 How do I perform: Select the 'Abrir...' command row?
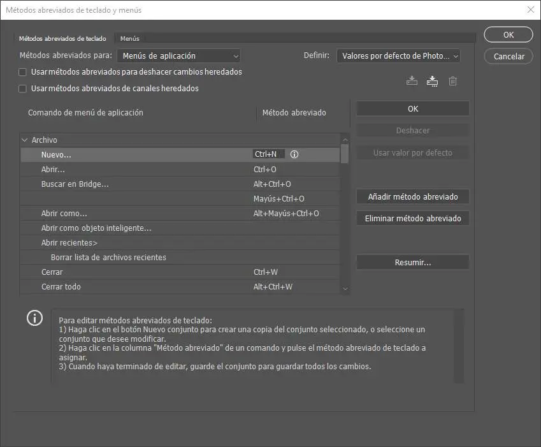[x=180, y=170]
